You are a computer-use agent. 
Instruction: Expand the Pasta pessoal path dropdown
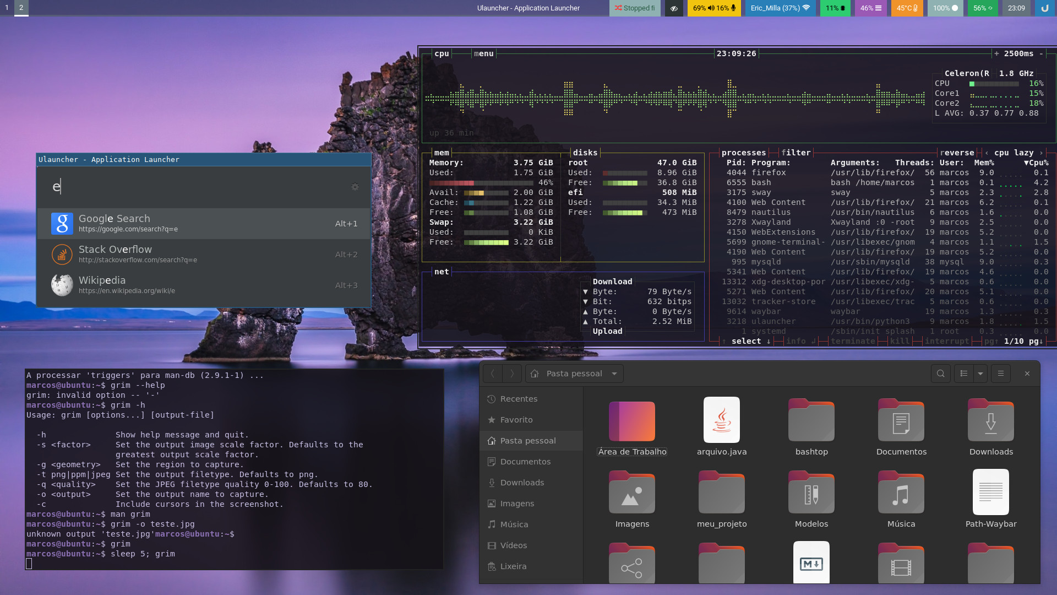[614, 374]
